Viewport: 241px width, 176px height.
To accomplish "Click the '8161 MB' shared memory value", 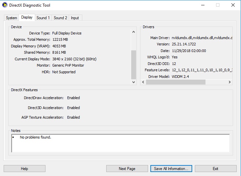I will [x=59, y=52].
